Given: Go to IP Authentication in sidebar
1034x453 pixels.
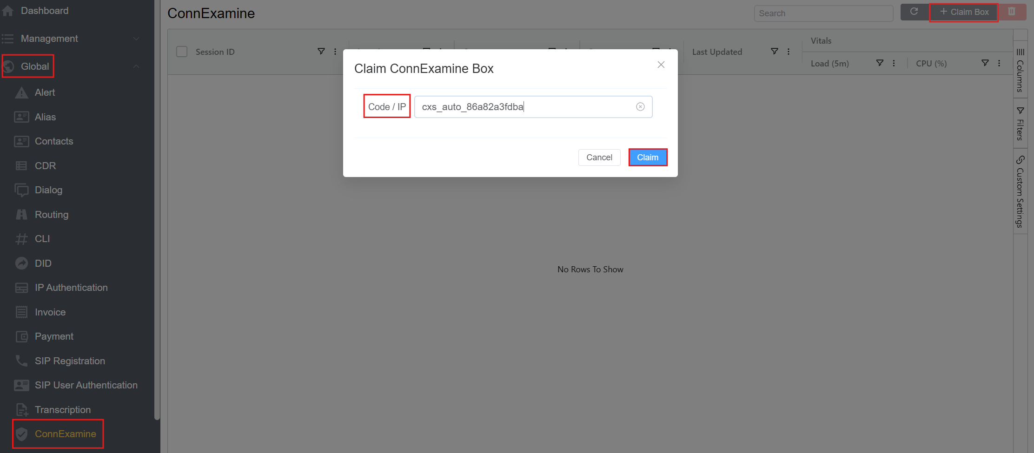Looking at the screenshot, I should coord(71,288).
